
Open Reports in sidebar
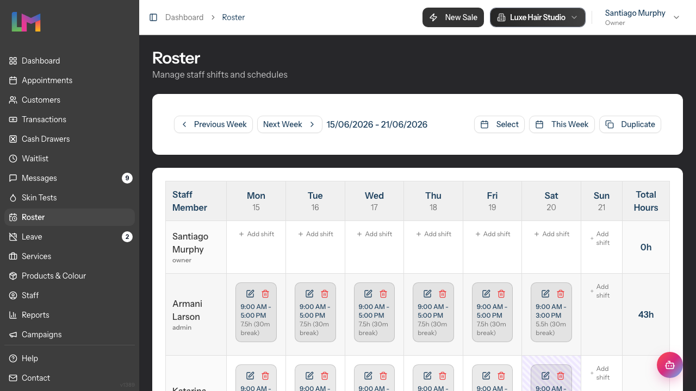pyautogui.click(x=70, y=315)
